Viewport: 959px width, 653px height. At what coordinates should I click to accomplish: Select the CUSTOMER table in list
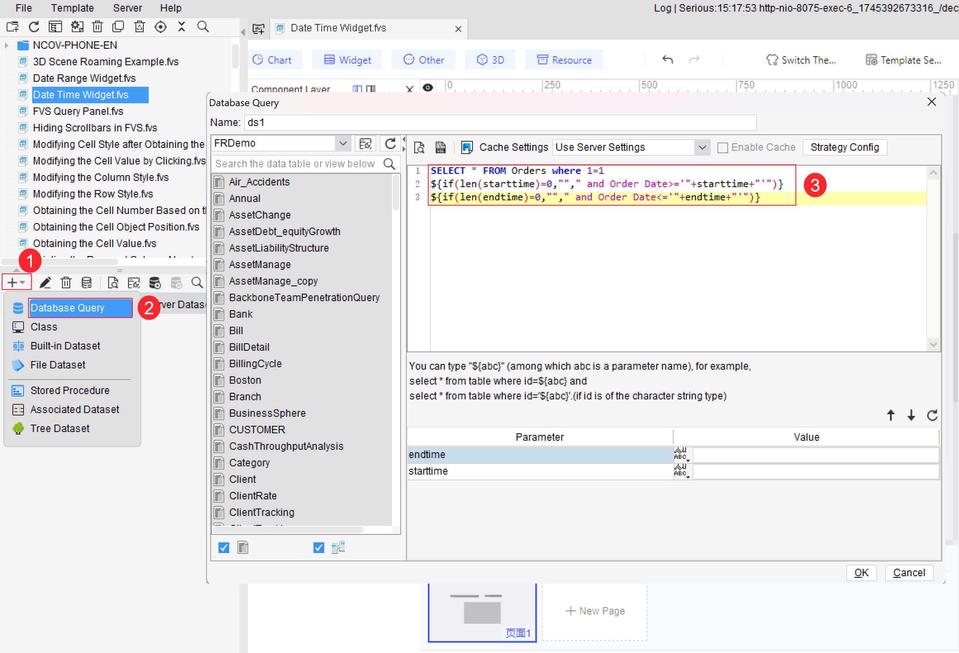point(257,430)
